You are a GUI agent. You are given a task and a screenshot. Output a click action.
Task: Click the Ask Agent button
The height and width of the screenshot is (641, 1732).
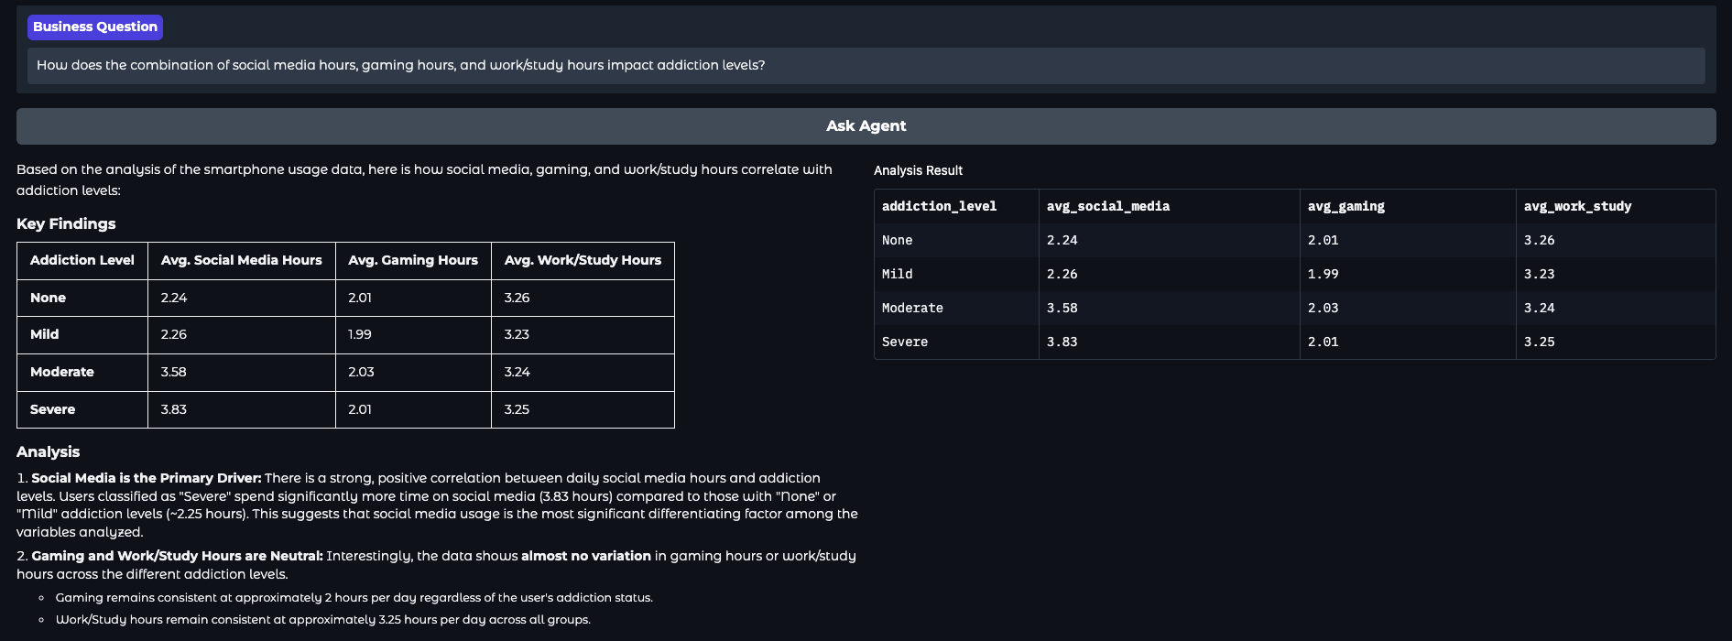tap(866, 126)
